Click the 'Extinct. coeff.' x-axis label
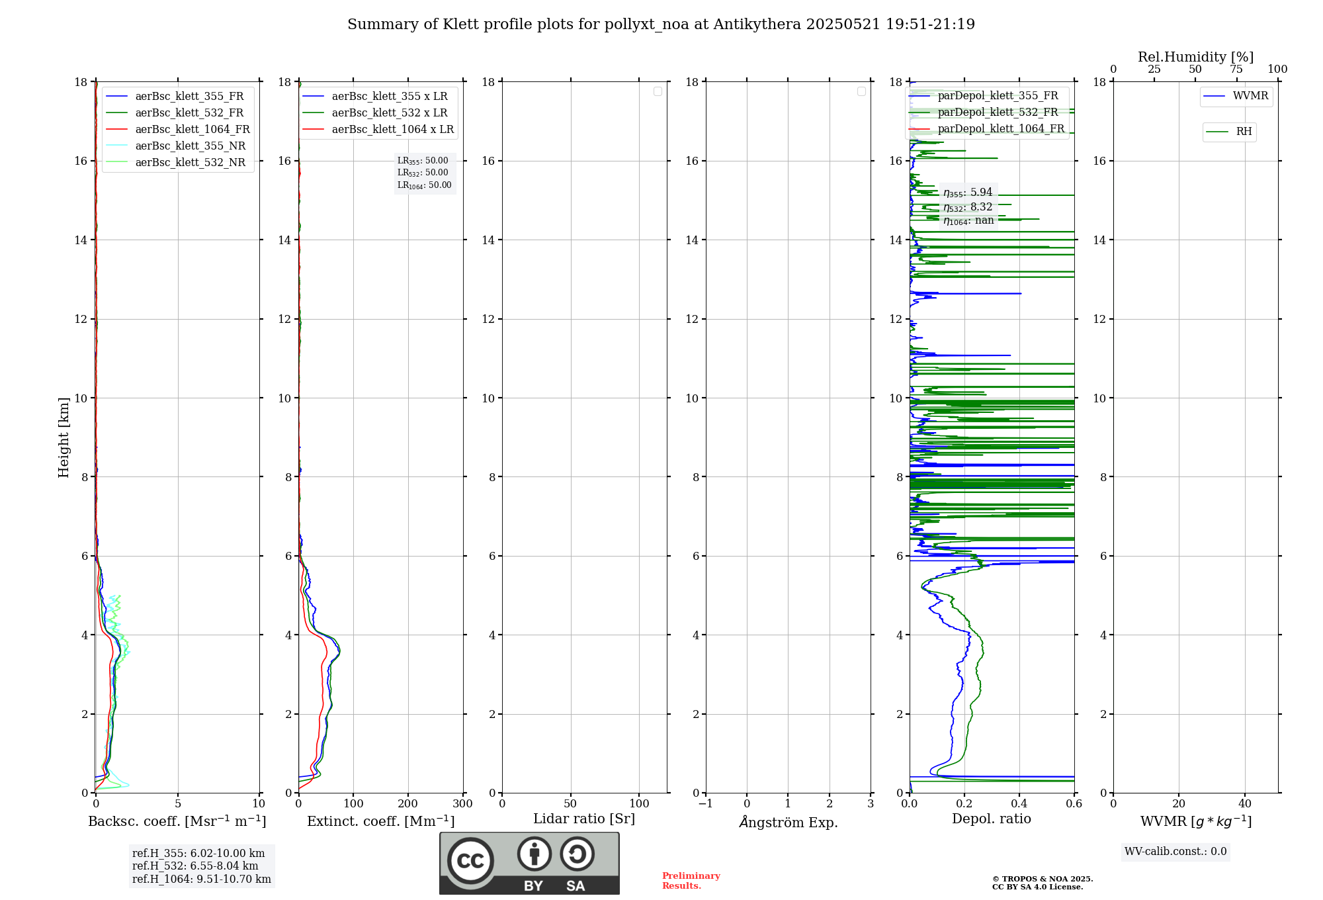 381,821
